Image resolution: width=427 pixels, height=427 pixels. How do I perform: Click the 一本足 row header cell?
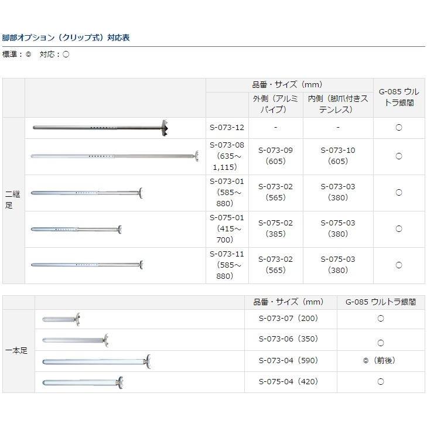tap(16, 351)
